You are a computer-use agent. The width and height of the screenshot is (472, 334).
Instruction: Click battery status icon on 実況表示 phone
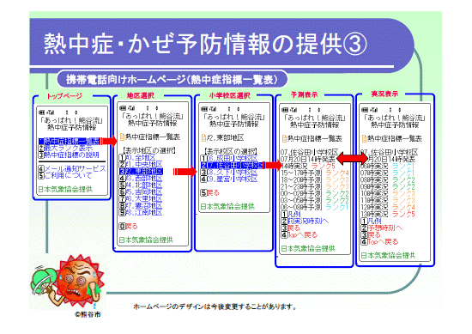click(365, 110)
